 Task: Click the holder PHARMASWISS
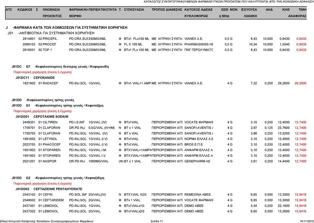click(199, 44)
